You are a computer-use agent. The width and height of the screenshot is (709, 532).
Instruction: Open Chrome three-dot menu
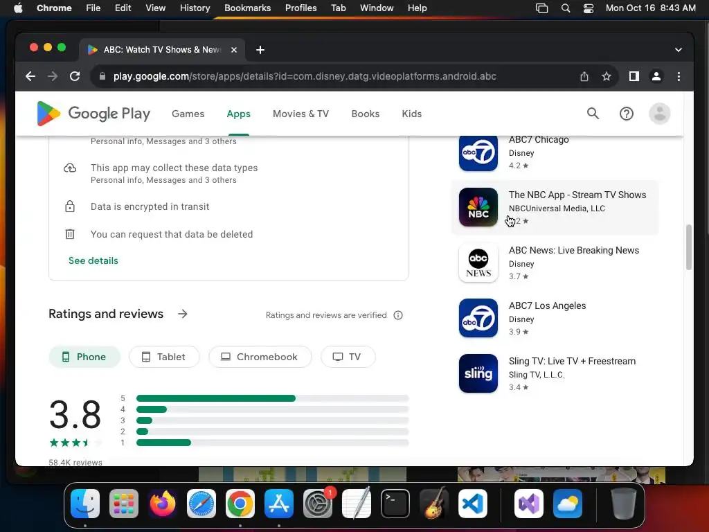point(679,76)
